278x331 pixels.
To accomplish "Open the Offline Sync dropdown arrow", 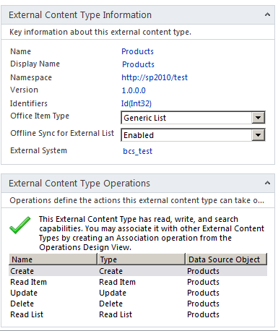I will [x=259, y=135].
